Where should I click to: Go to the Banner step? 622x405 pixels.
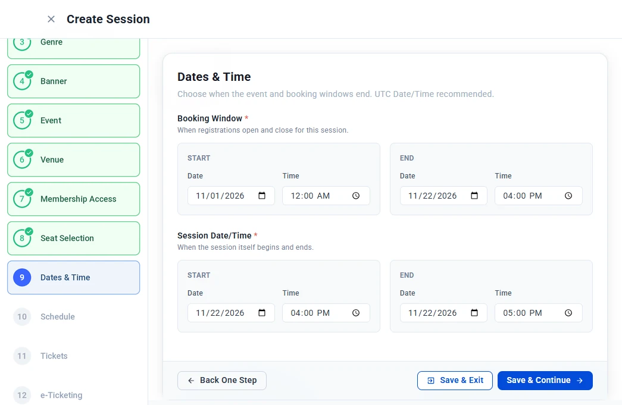pos(73,81)
